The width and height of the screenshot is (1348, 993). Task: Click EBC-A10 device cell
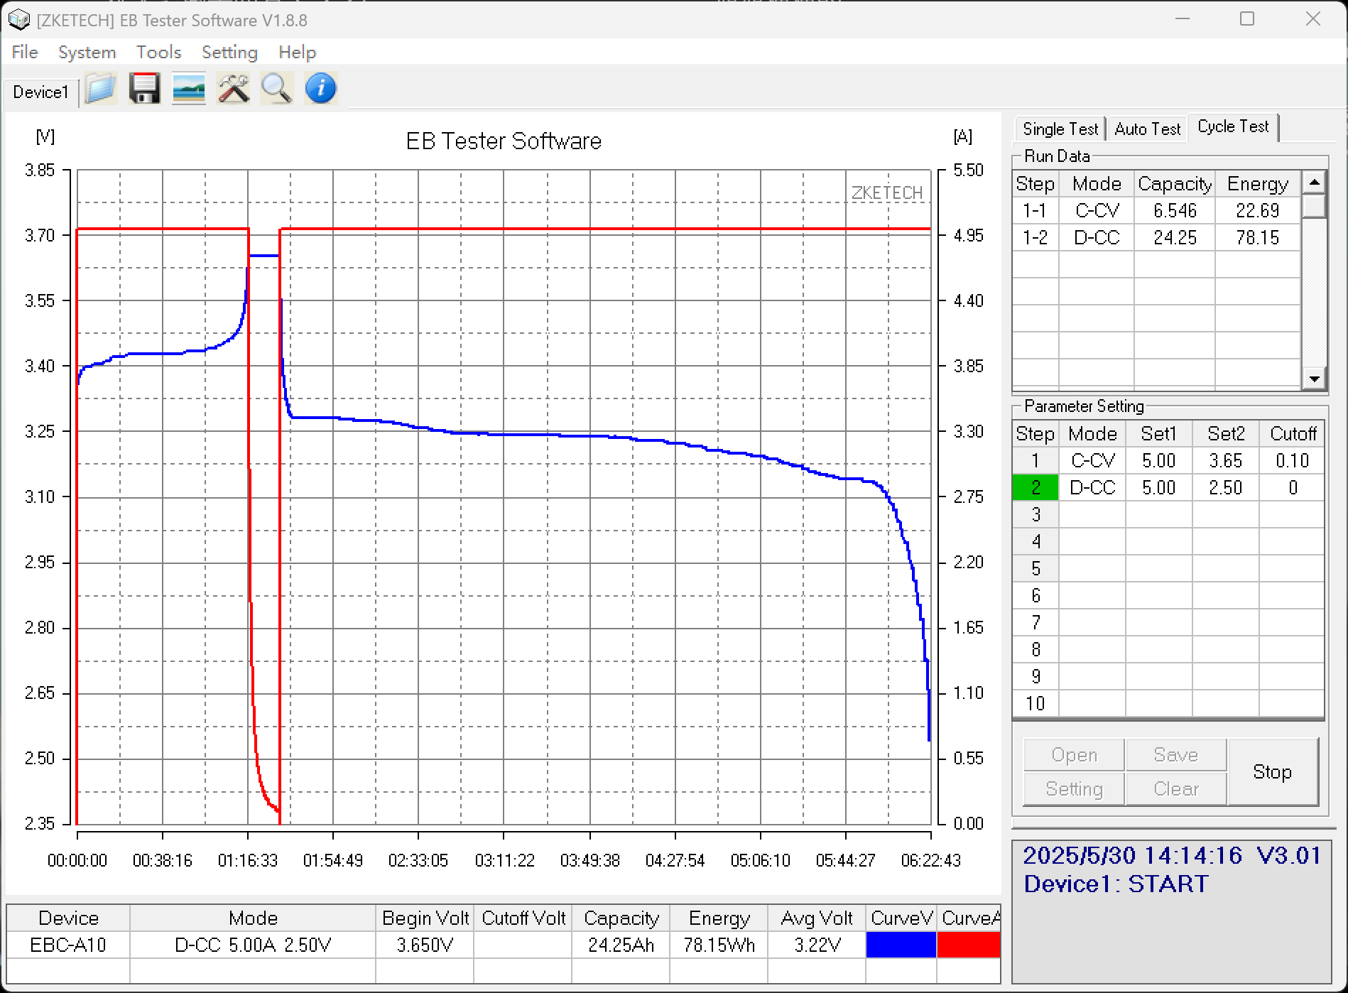click(x=68, y=945)
